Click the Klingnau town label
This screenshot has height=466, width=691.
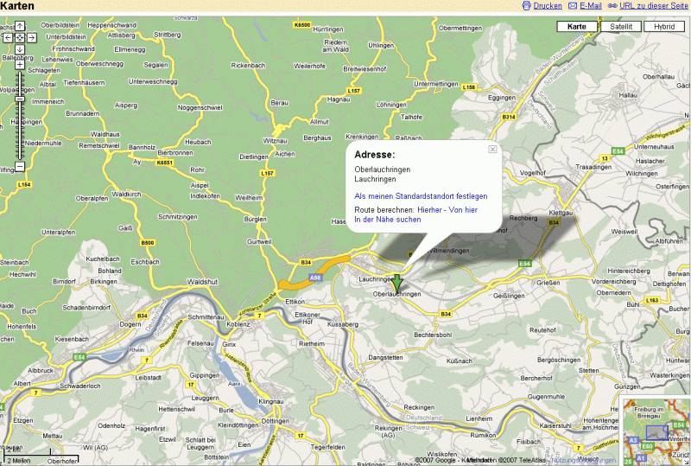[x=271, y=401]
